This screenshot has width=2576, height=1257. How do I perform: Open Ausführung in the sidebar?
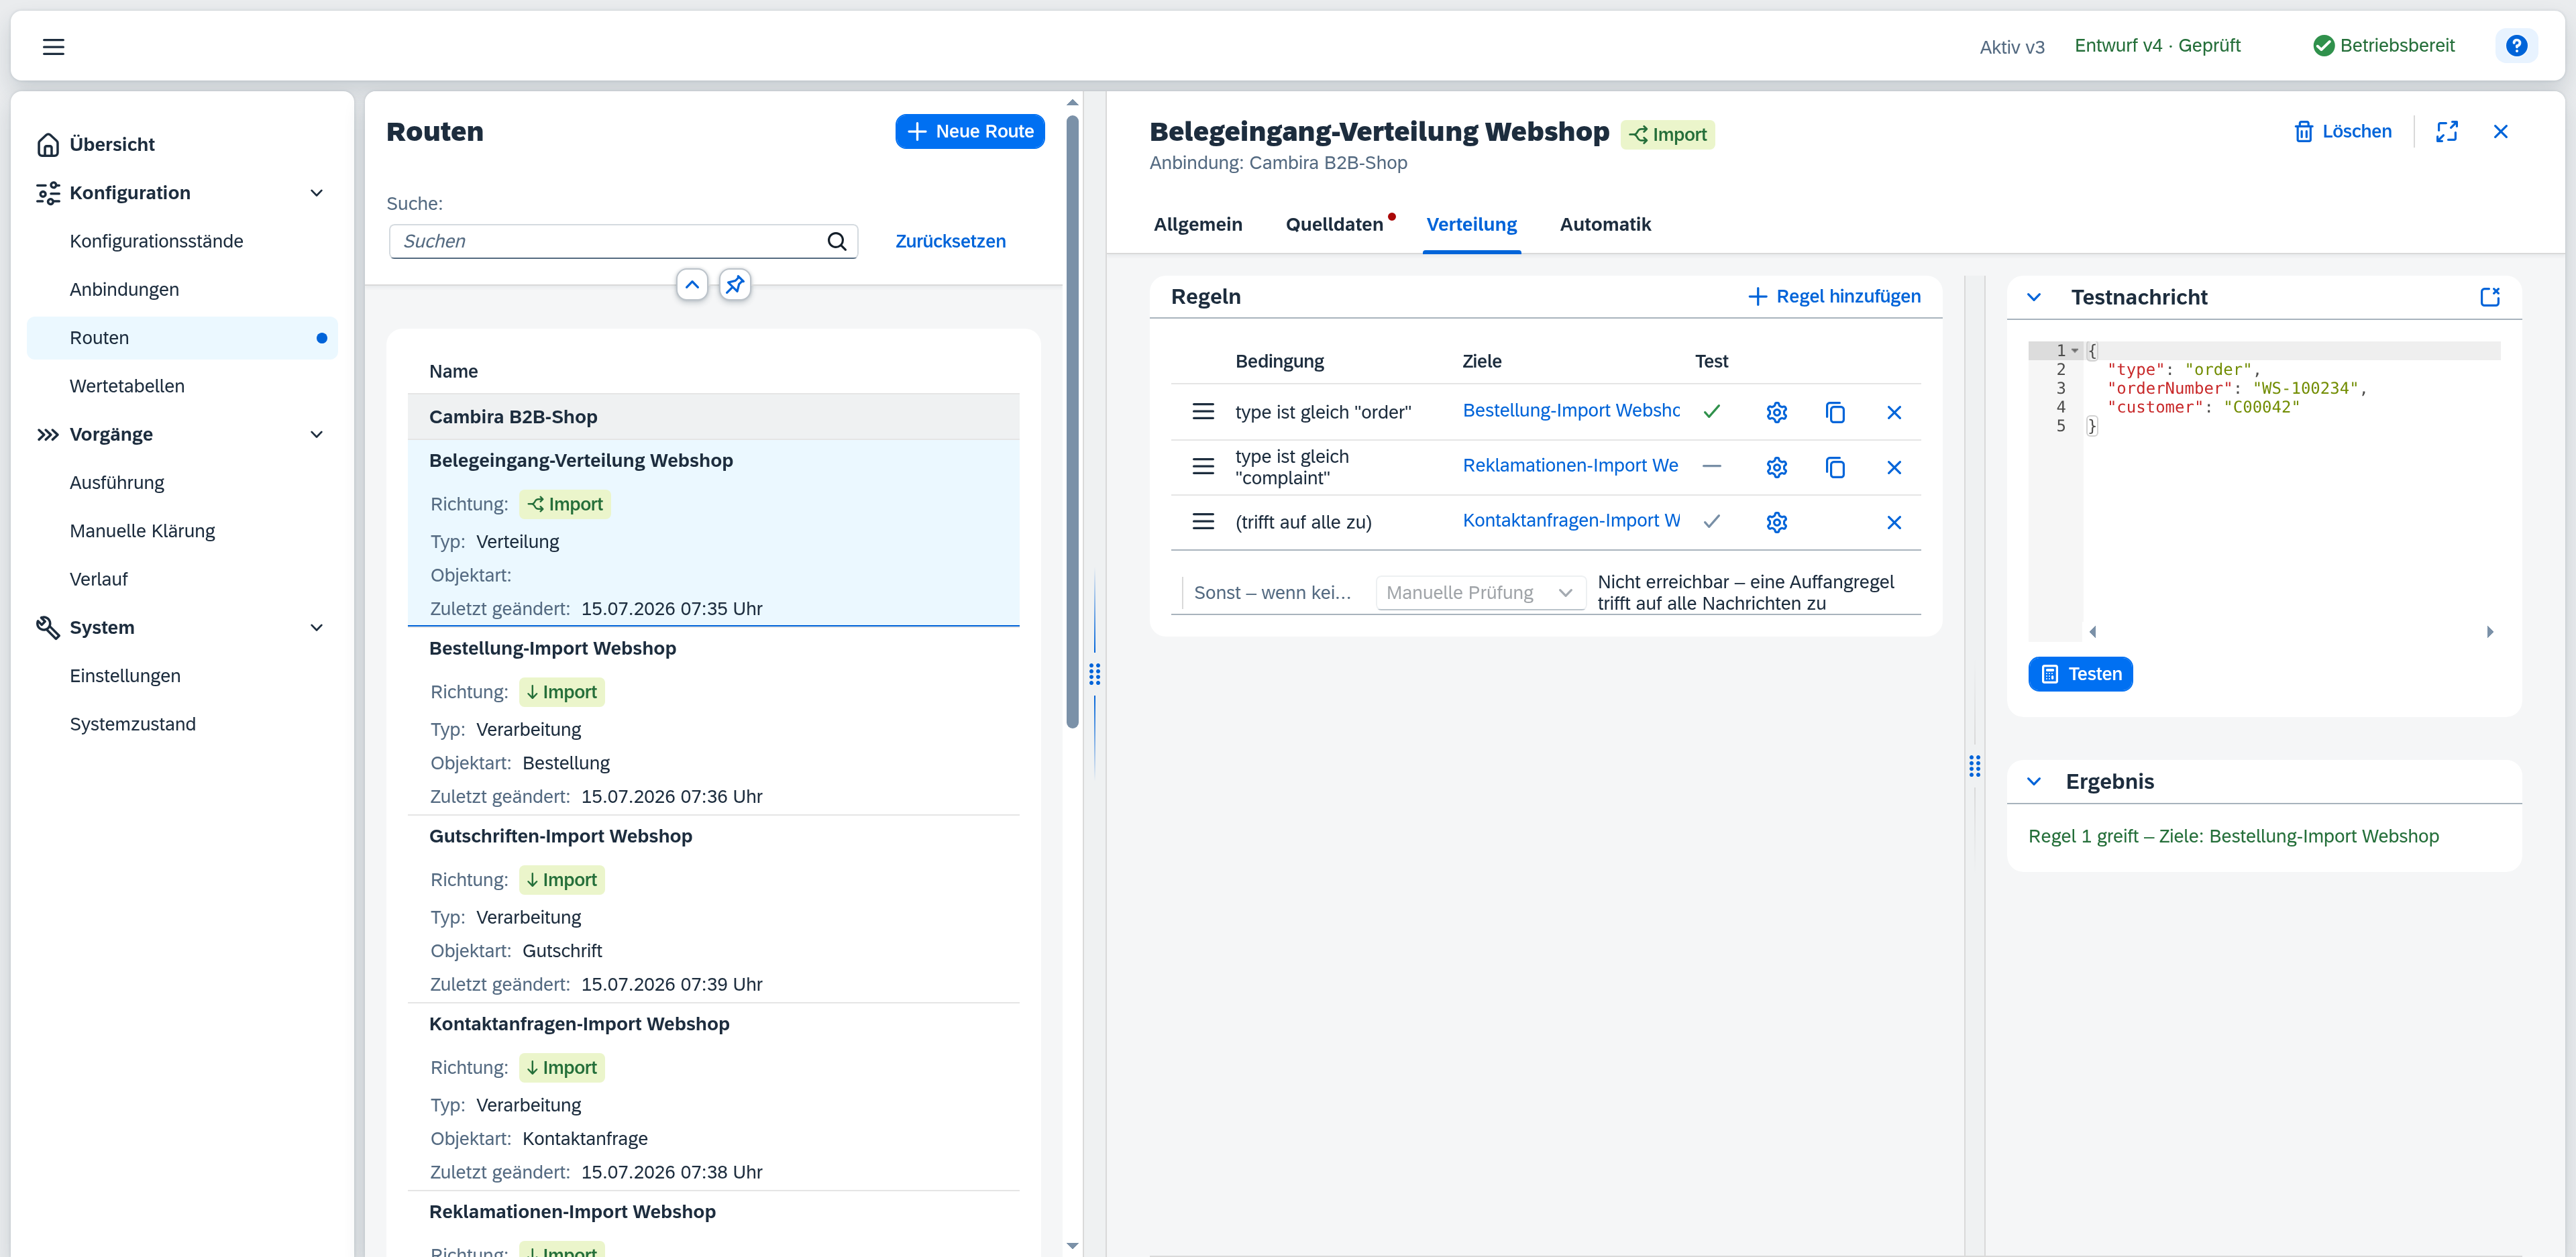pos(182,483)
